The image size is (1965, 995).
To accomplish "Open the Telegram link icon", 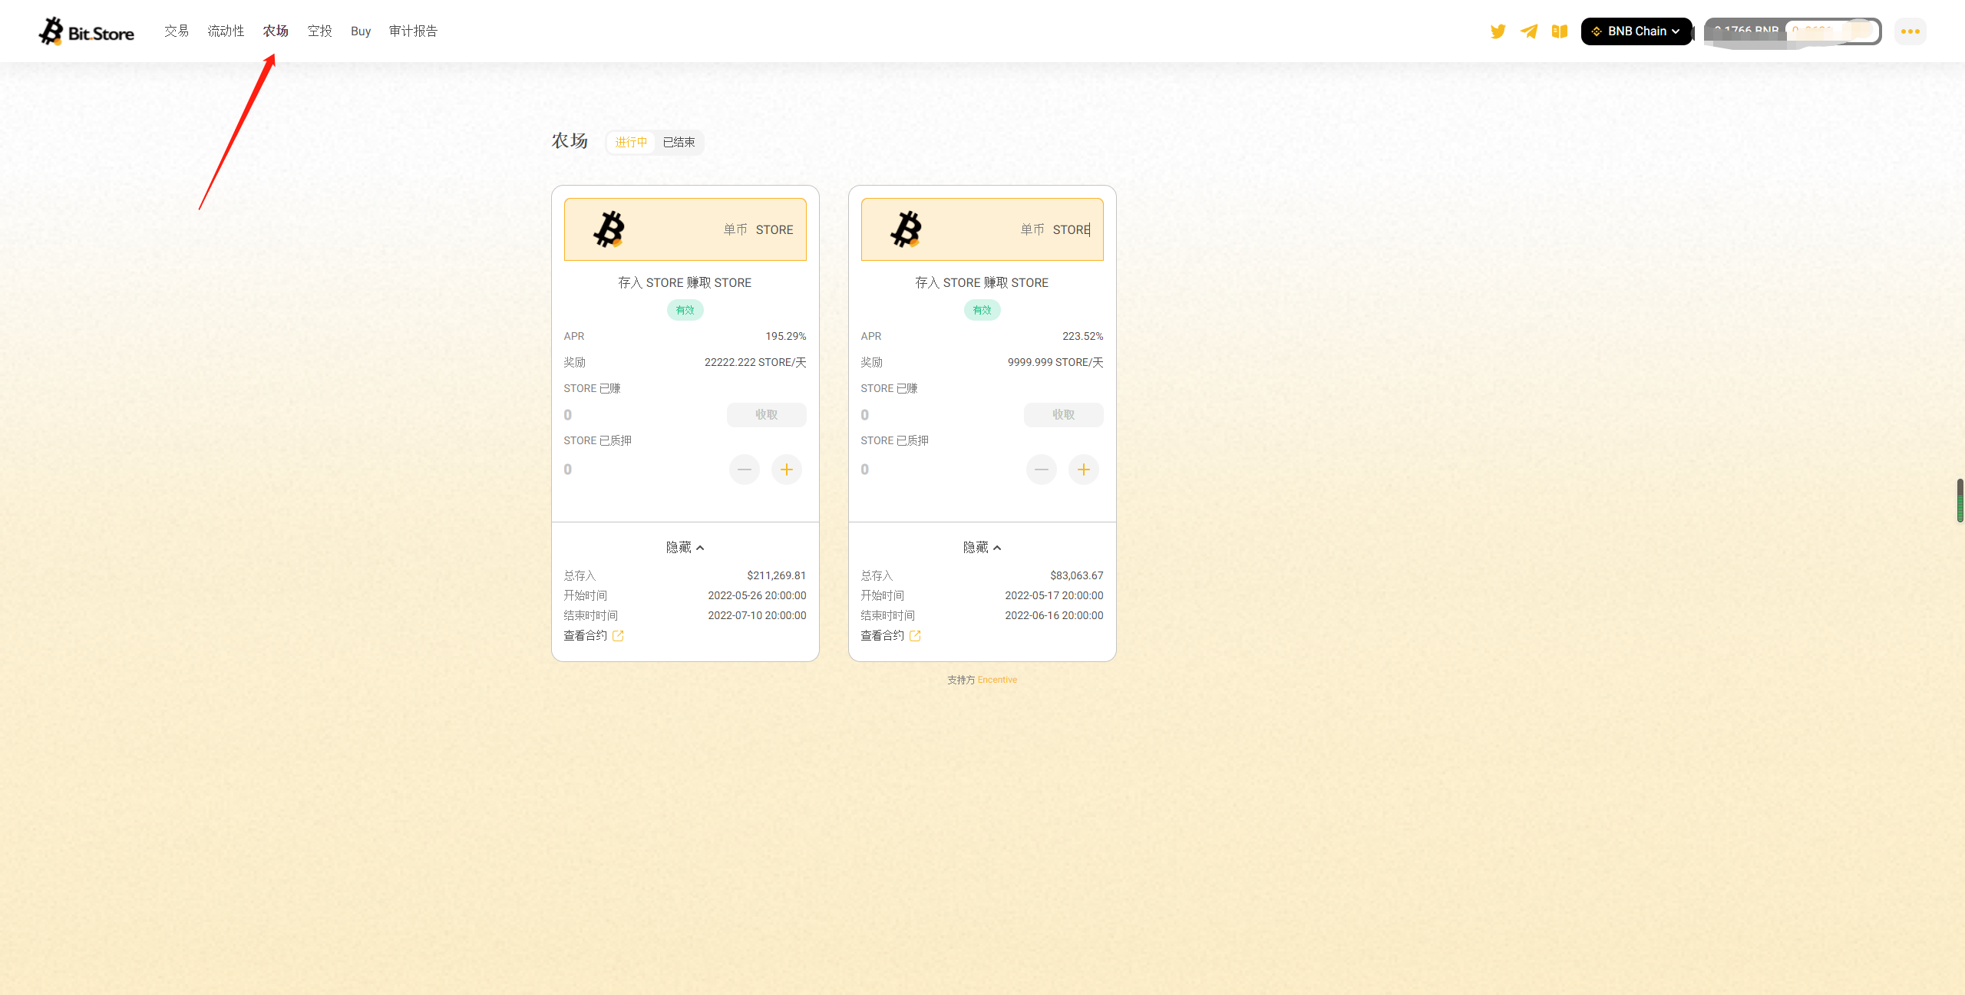I will [x=1528, y=31].
